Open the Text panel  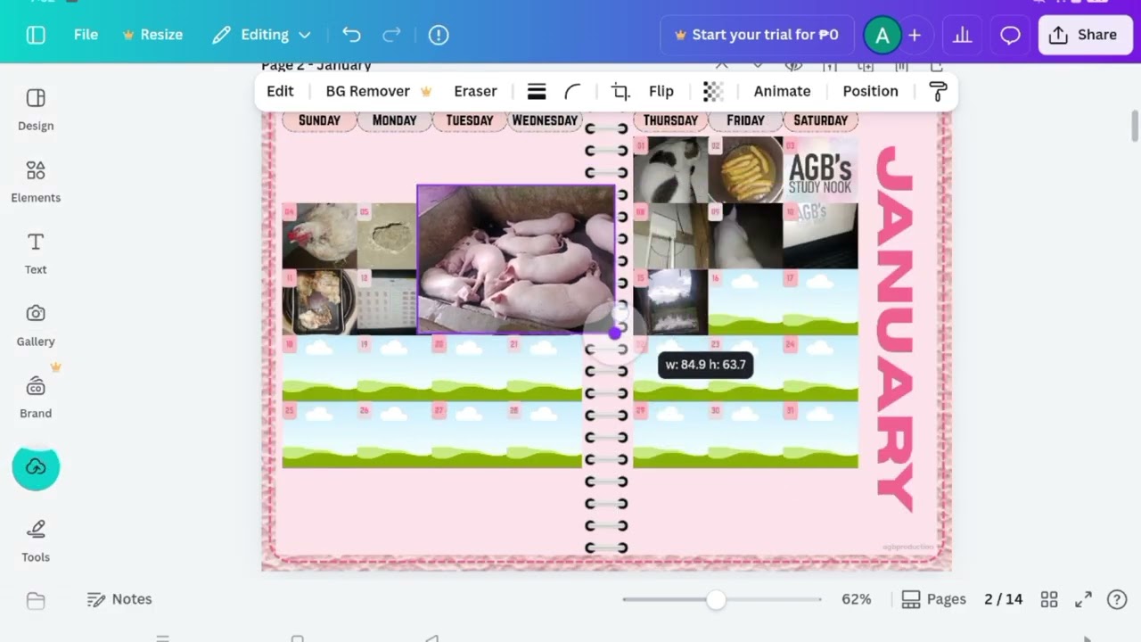point(36,253)
